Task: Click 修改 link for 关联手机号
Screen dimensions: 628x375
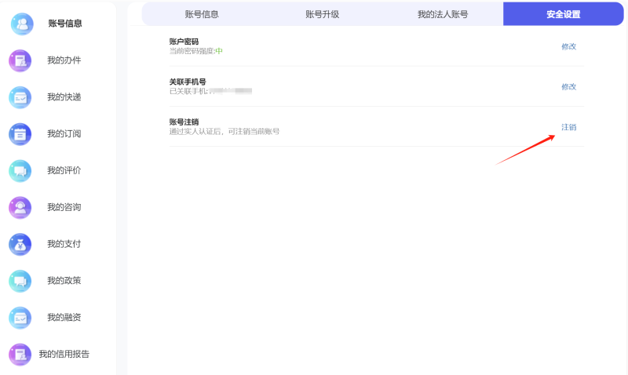Action: 568,86
